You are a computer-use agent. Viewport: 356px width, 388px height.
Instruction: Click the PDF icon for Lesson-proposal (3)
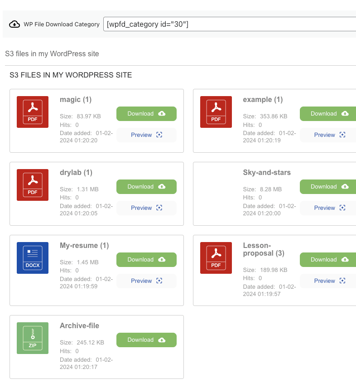pos(216,258)
